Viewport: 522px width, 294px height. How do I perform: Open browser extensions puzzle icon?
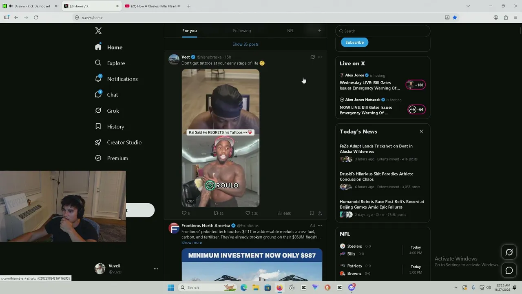[506, 18]
